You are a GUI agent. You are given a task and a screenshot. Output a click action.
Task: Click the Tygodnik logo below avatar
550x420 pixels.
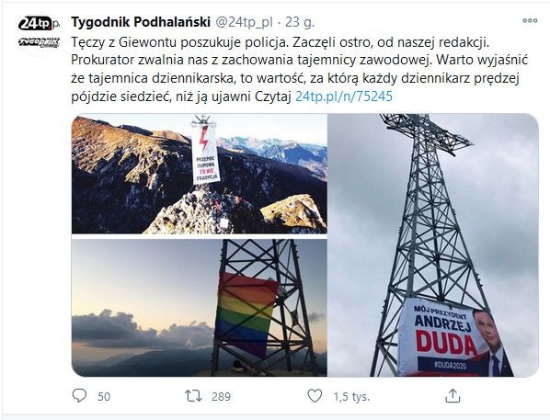tap(39, 42)
